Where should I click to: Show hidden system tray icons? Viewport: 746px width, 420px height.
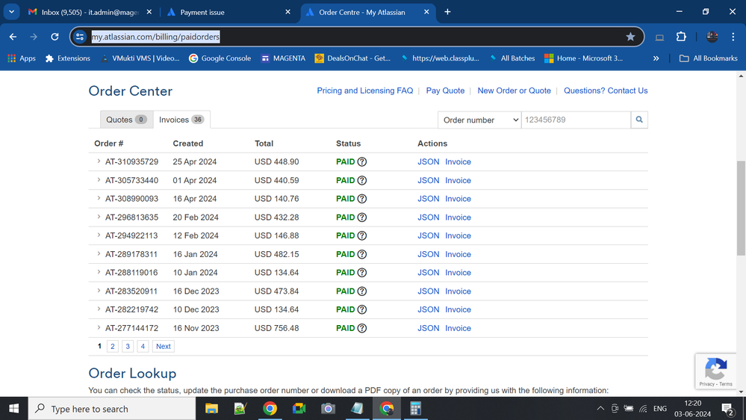(600, 409)
